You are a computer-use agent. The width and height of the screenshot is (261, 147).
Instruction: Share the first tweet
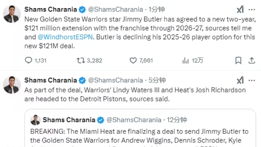[252, 61]
